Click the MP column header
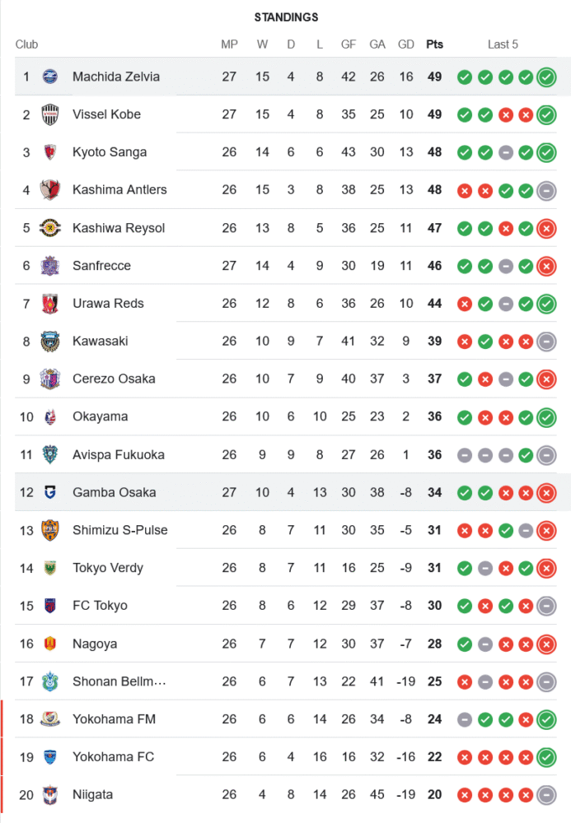Screen dimensions: 571x823 [x=229, y=44]
